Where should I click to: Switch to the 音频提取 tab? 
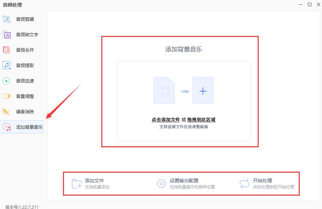click(6, 65)
